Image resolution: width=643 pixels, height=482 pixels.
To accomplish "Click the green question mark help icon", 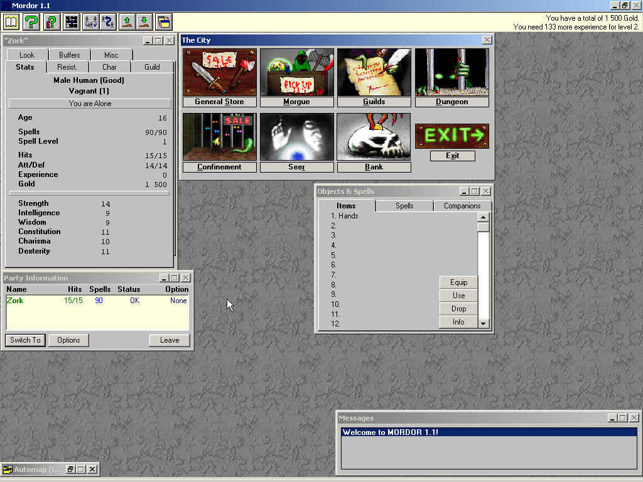I will pyautogui.click(x=31, y=22).
